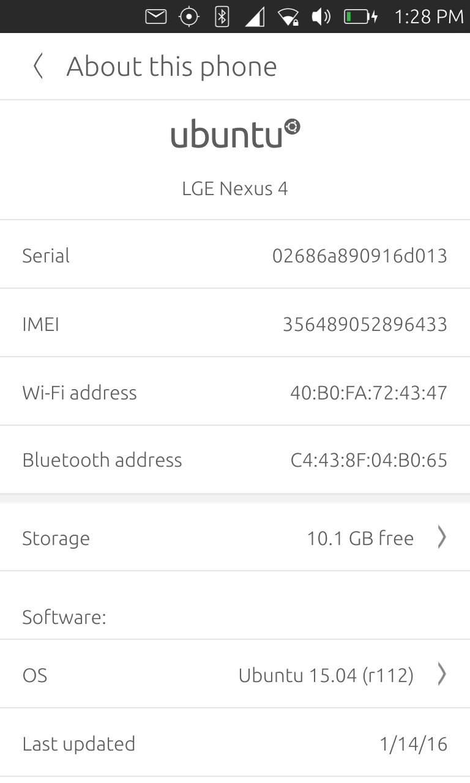
Task: Tap the sound volume speaker icon
Action: click(321, 17)
